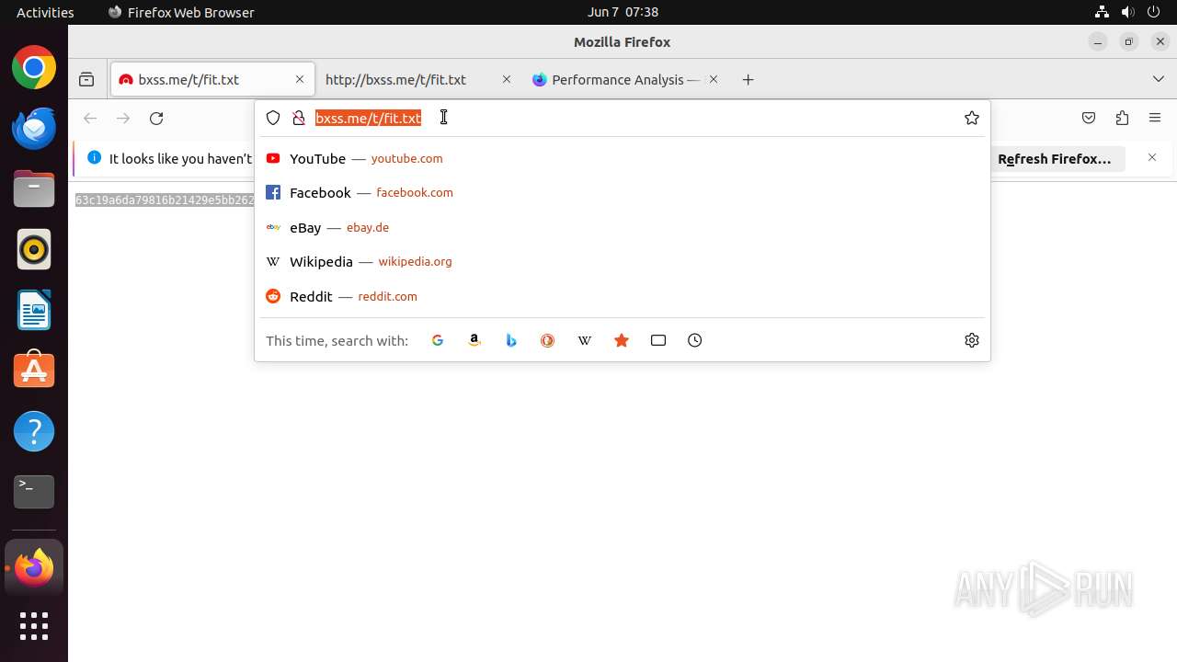Open the Activities overview

45,12
